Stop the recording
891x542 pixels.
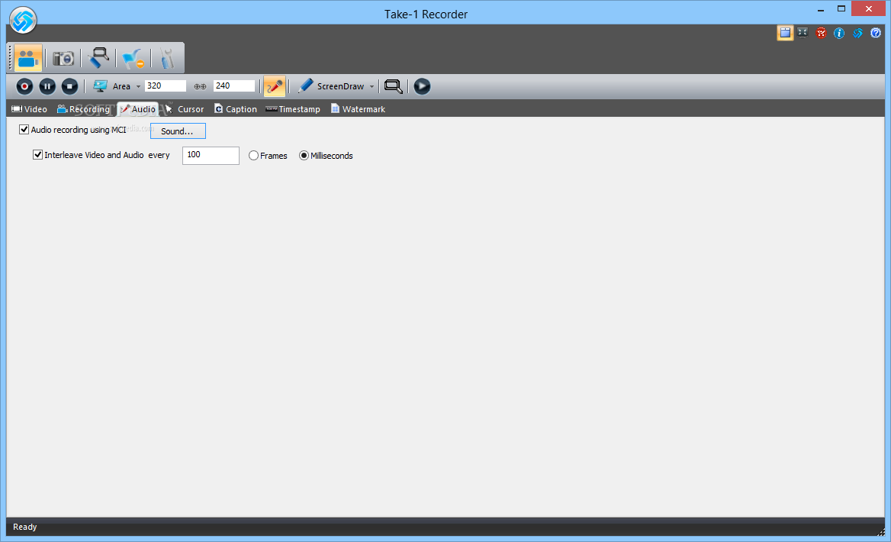[x=70, y=86]
